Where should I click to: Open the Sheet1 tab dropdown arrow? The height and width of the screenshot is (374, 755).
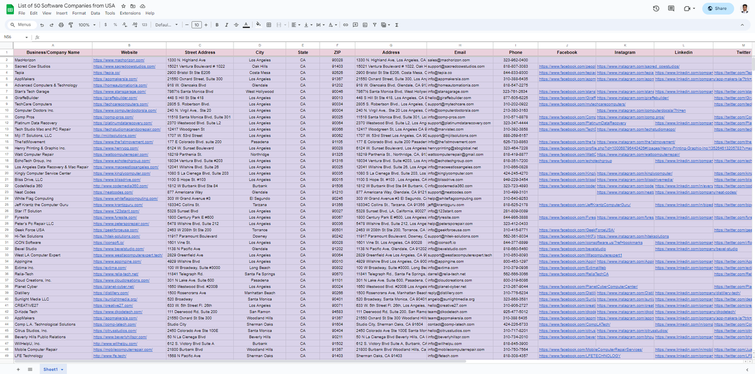[x=64, y=369]
